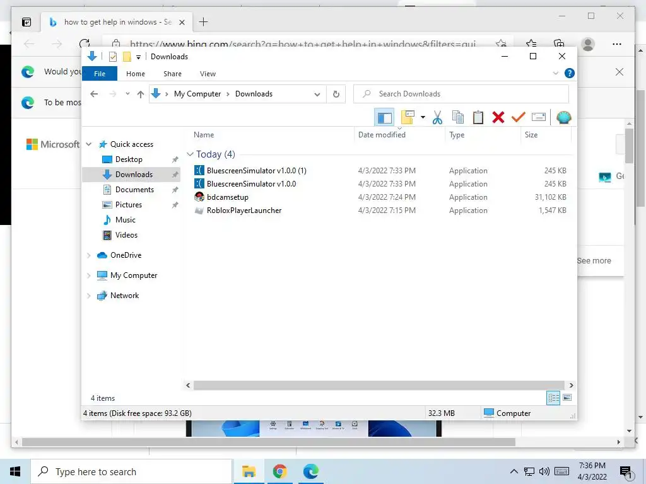Viewport: 646px width, 484px height.
Task: Sort by the Type column header
Action: coord(457,135)
